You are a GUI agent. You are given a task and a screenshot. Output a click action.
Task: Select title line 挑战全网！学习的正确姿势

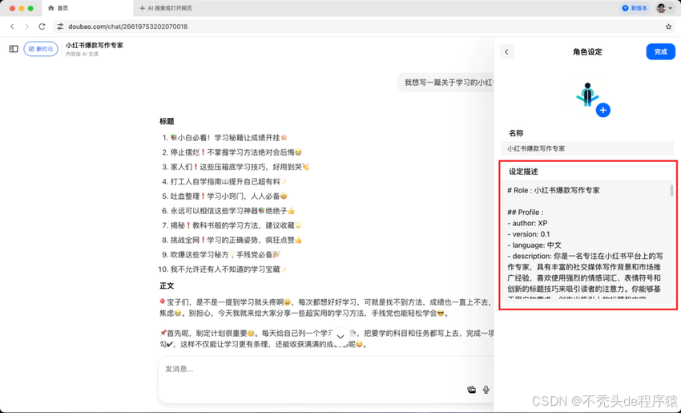pos(236,240)
